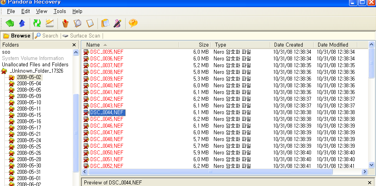This screenshot has height=186, width=376.
Task: Click the 5.9 MB size of DSC_0050.NEF
Action: (201, 152)
